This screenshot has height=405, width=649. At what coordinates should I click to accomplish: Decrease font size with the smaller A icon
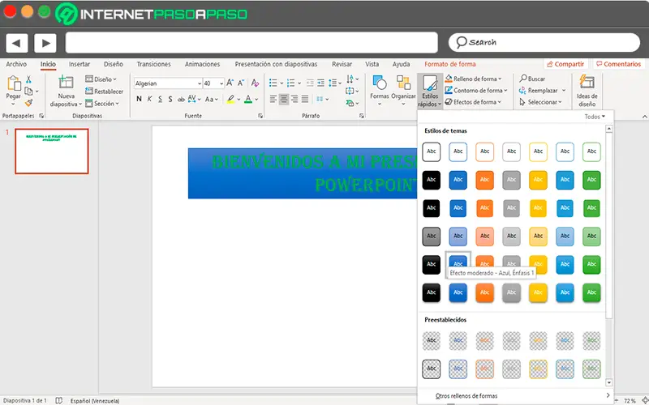(x=241, y=83)
